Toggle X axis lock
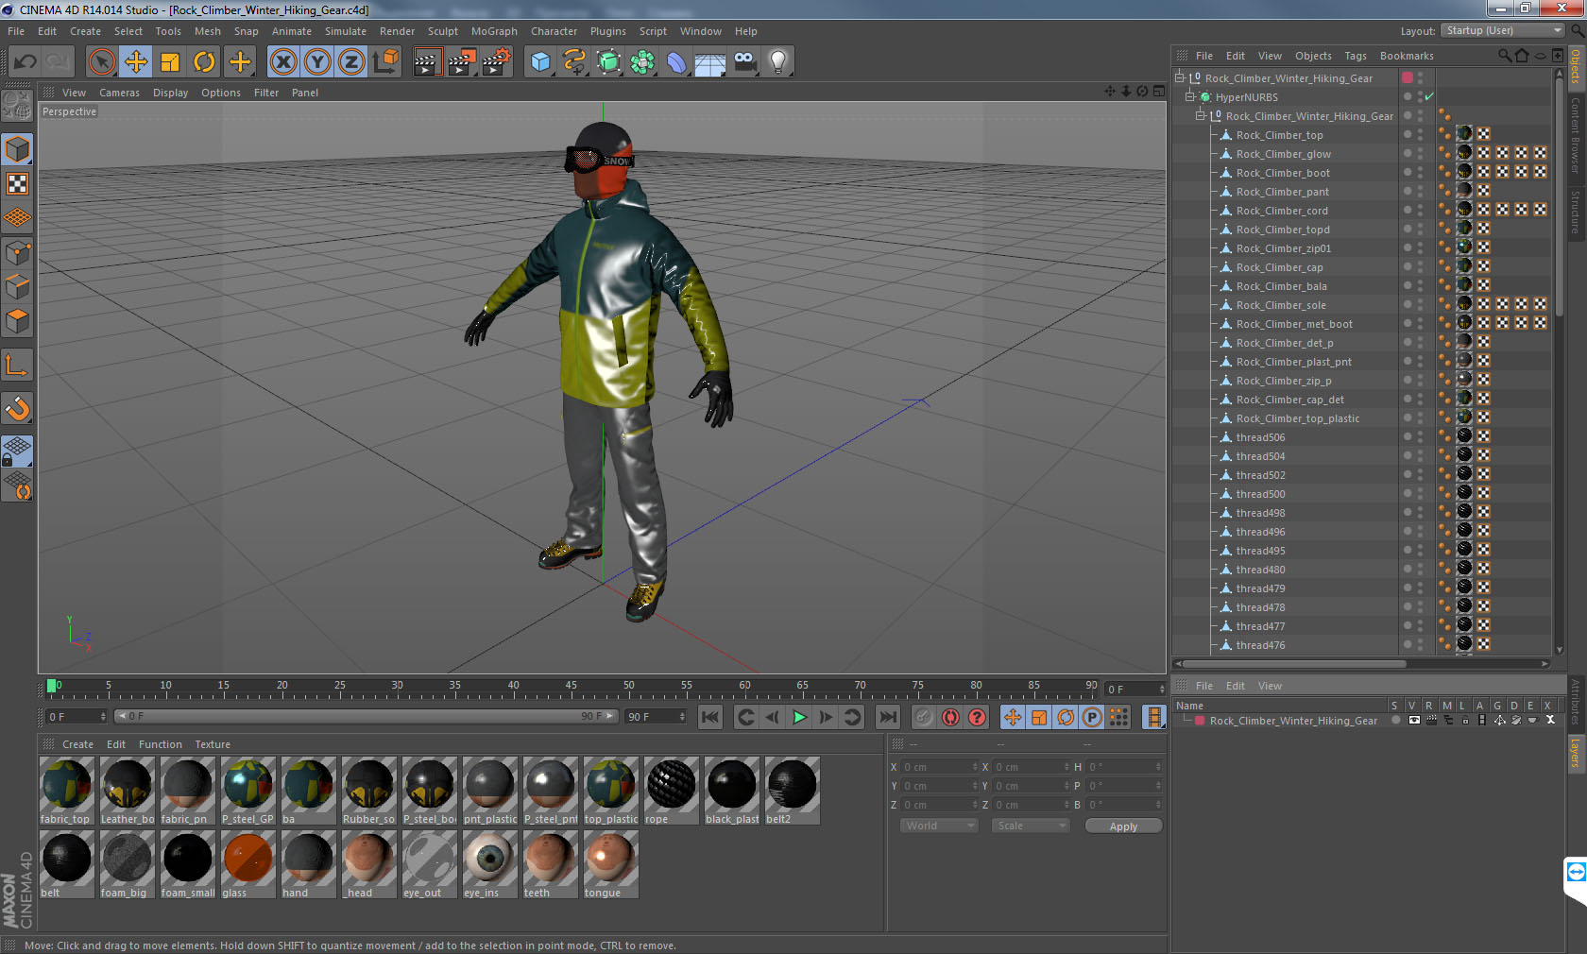1587x954 pixels. (x=283, y=62)
